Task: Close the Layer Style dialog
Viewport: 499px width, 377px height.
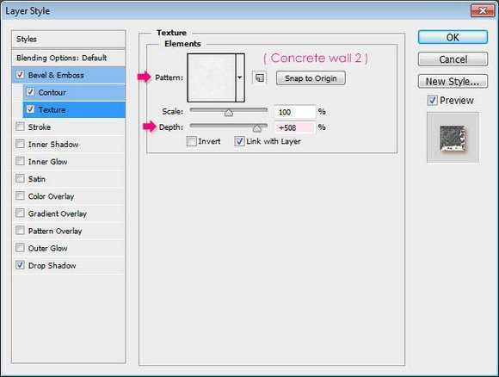Action: point(483,10)
